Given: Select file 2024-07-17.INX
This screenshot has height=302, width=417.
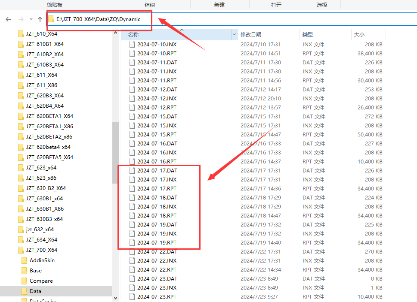Looking at the screenshot, I should point(157,179).
